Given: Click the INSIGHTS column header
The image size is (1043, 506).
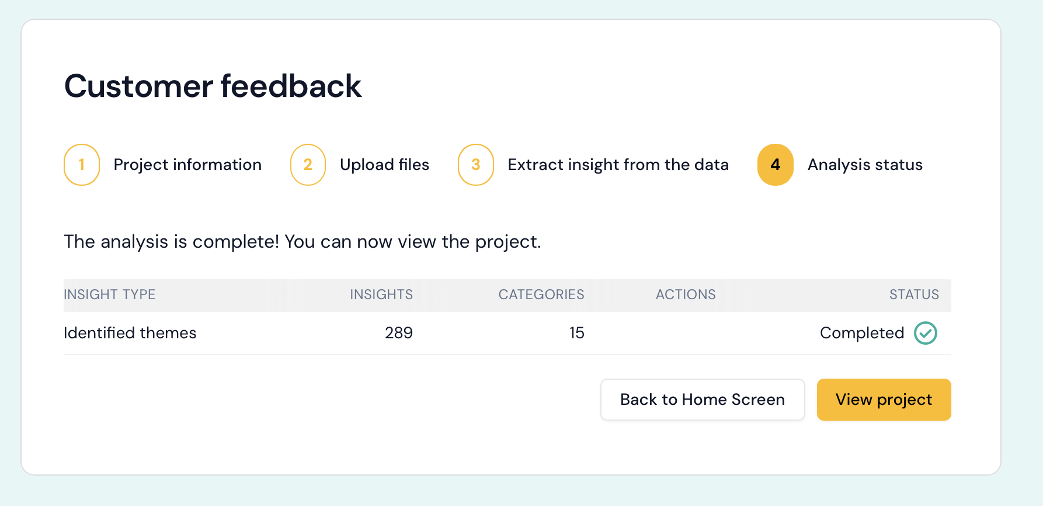Looking at the screenshot, I should click(381, 294).
